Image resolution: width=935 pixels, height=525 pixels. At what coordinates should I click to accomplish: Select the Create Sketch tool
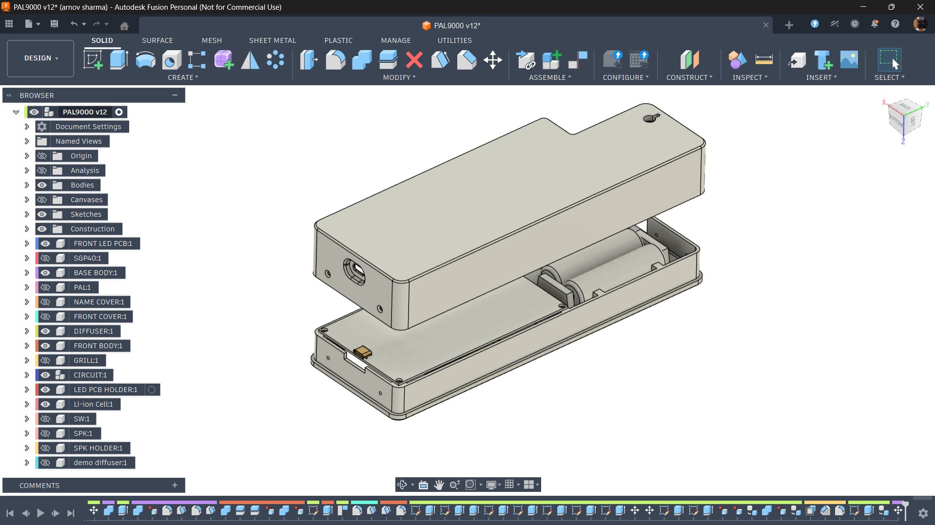point(93,60)
